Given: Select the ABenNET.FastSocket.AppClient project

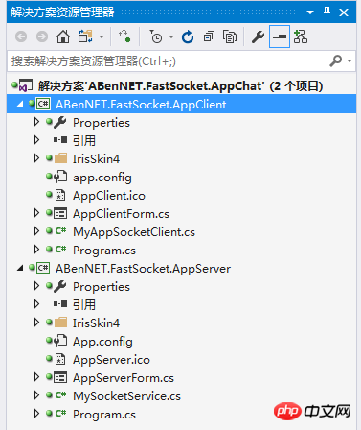Looking at the screenshot, I should click(181, 104).
